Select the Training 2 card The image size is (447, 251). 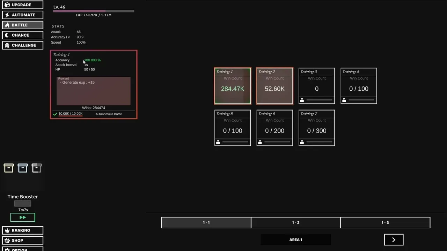click(274, 86)
